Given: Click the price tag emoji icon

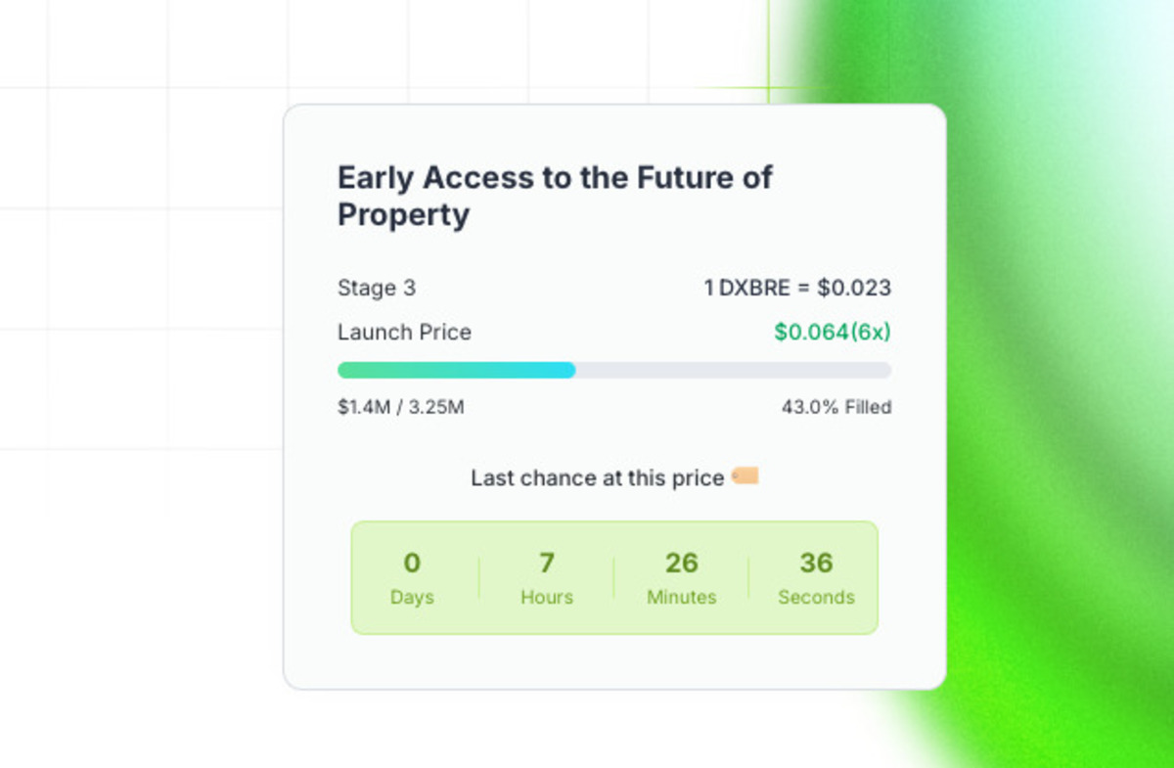Looking at the screenshot, I should coord(745,477).
